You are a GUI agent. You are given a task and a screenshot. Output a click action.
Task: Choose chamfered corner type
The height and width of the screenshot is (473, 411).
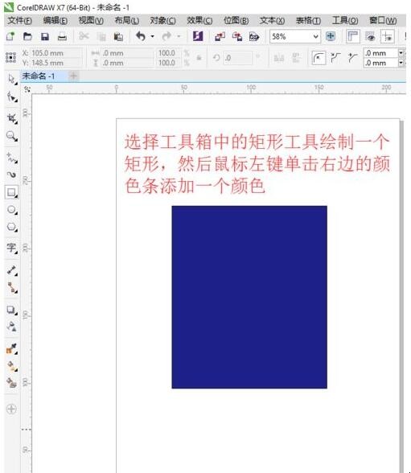(352, 58)
